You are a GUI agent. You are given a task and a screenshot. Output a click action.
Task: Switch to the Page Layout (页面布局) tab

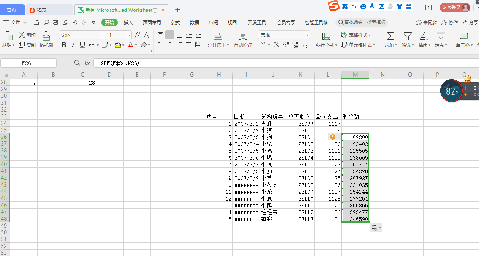[152, 22]
